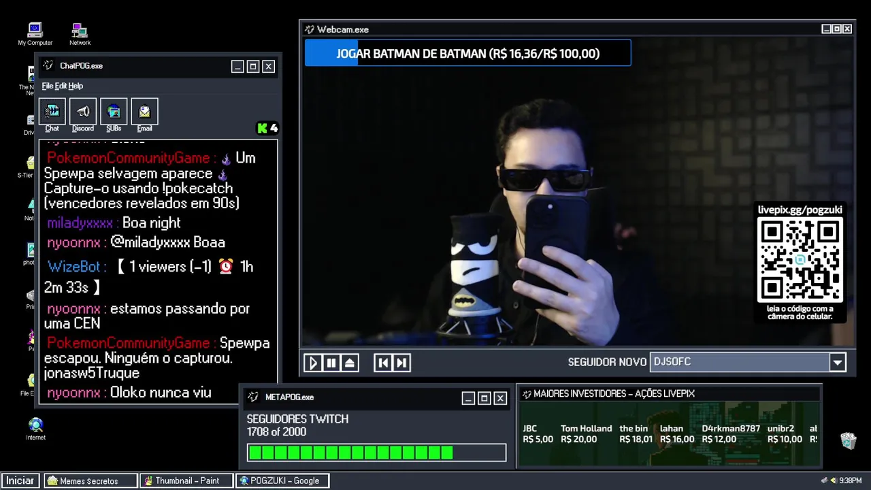Open the Recycle Bin on desktop
Screen dimensions: 871x490
click(x=848, y=440)
